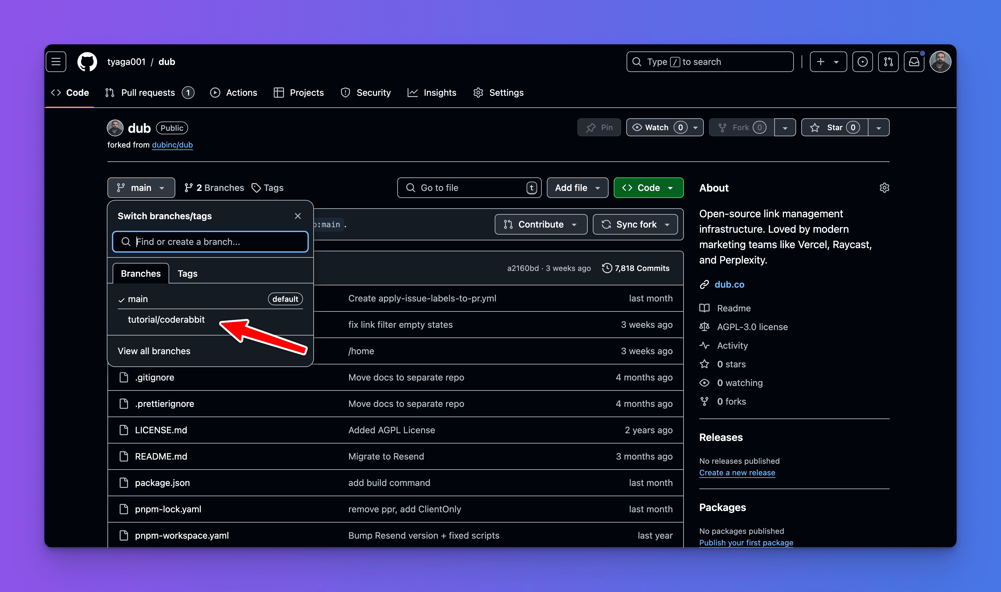Click Create a new release link
1001x592 pixels.
(737, 473)
